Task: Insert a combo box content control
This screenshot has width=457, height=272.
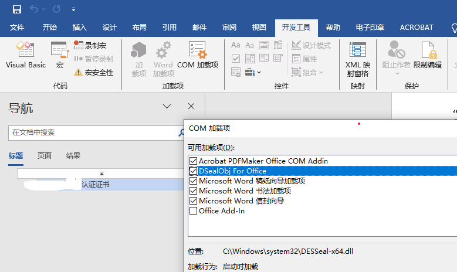Action: coord(249,59)
